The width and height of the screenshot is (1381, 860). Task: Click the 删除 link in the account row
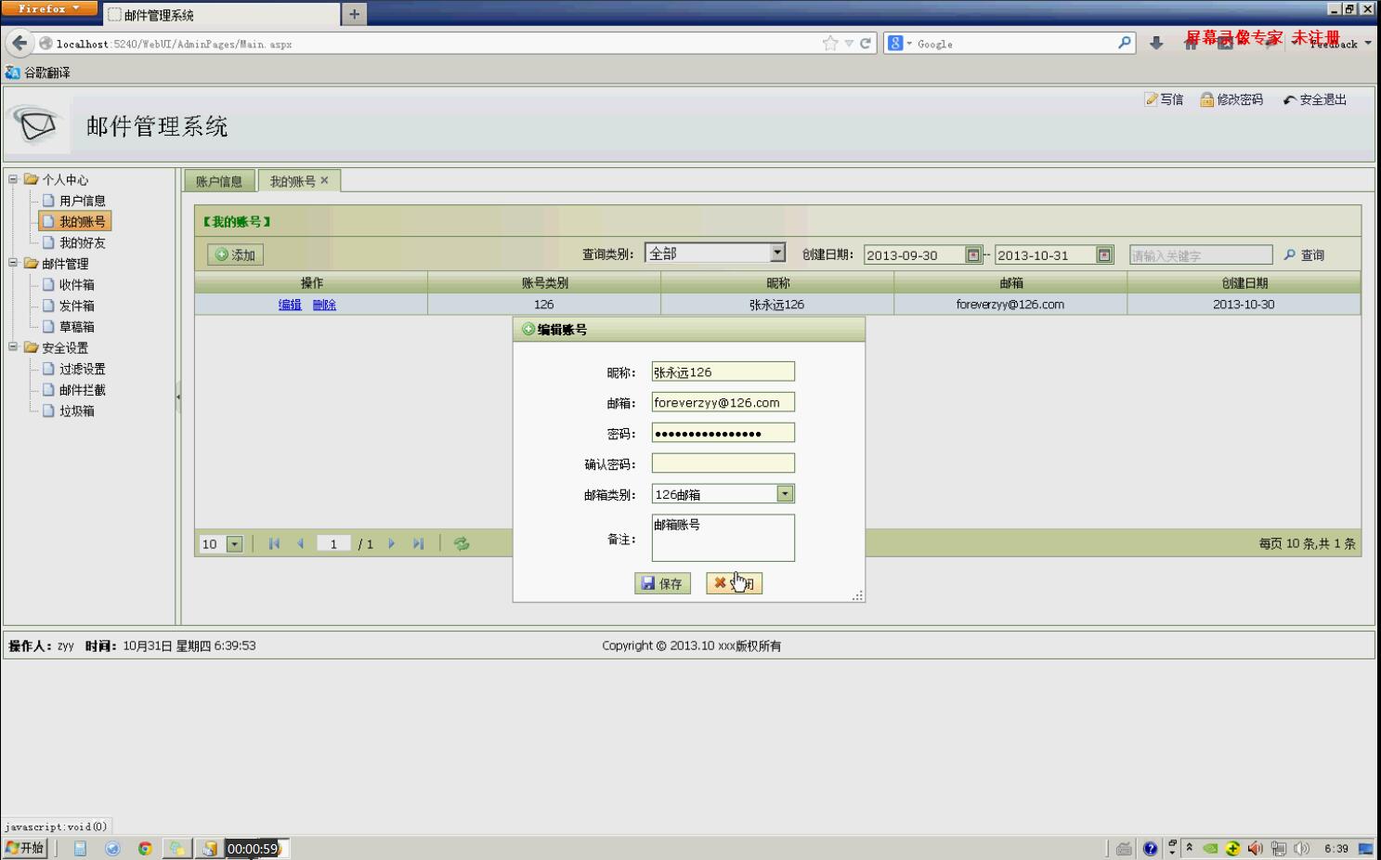click(x=324, y=305)
